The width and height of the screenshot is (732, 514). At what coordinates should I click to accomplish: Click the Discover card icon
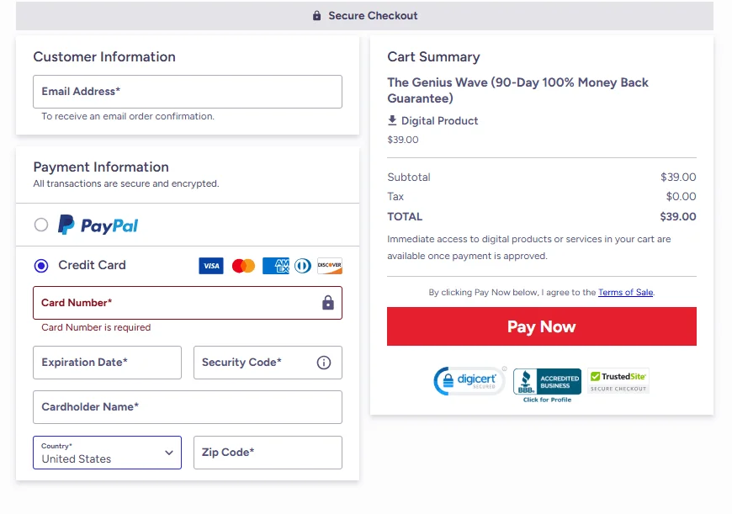[x=330, y=266]
